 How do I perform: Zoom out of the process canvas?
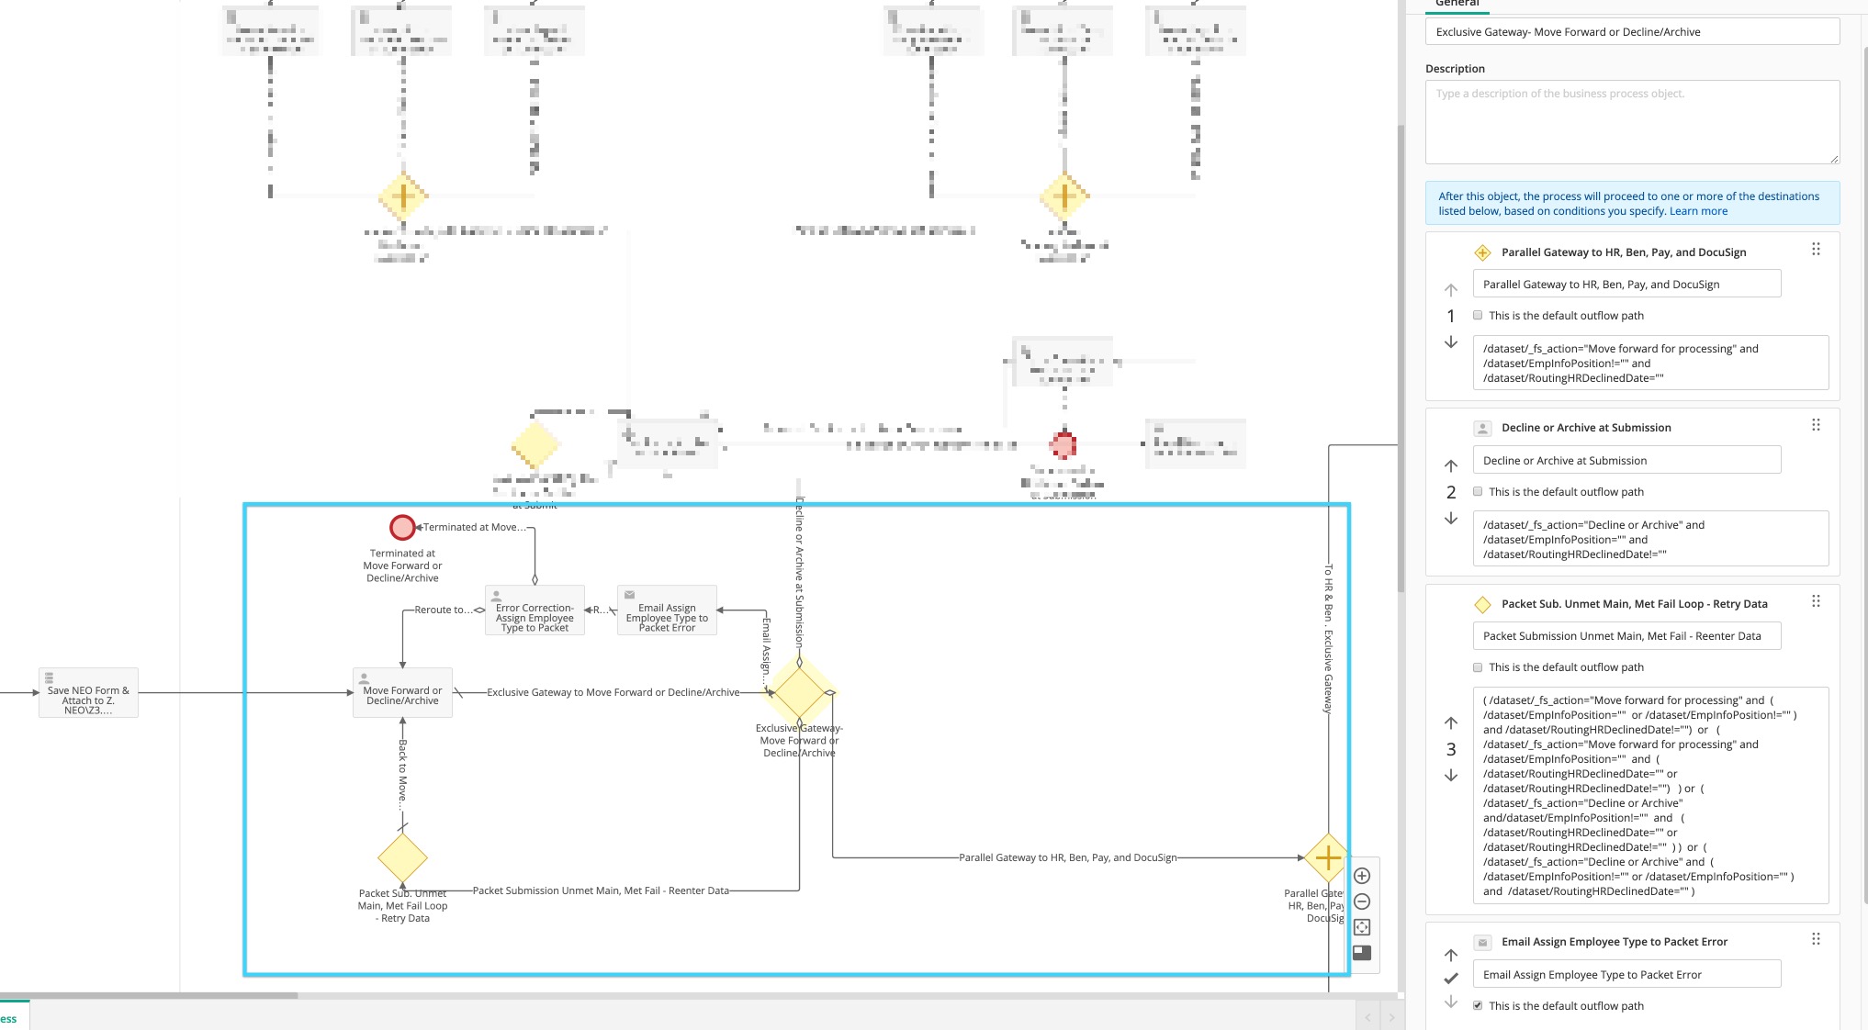coord(1362,901)
